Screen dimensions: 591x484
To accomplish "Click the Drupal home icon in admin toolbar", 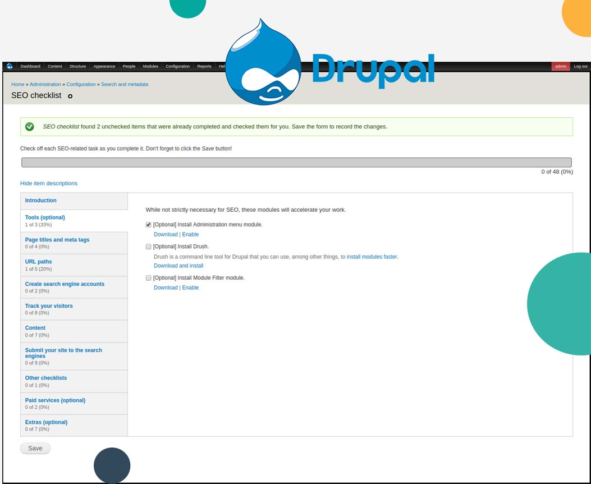I will [x=10, y=66].
